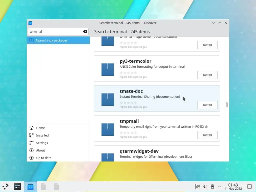Image resolution: width=256 pixels, height=192 pixels.
Task: Install the py3-termcolor package
Action: (x=207, y=75)
